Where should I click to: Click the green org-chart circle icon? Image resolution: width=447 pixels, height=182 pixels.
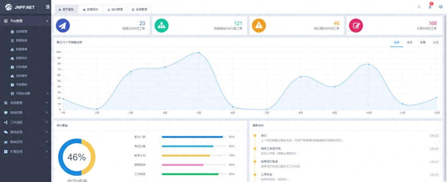(x=162, y=25)
